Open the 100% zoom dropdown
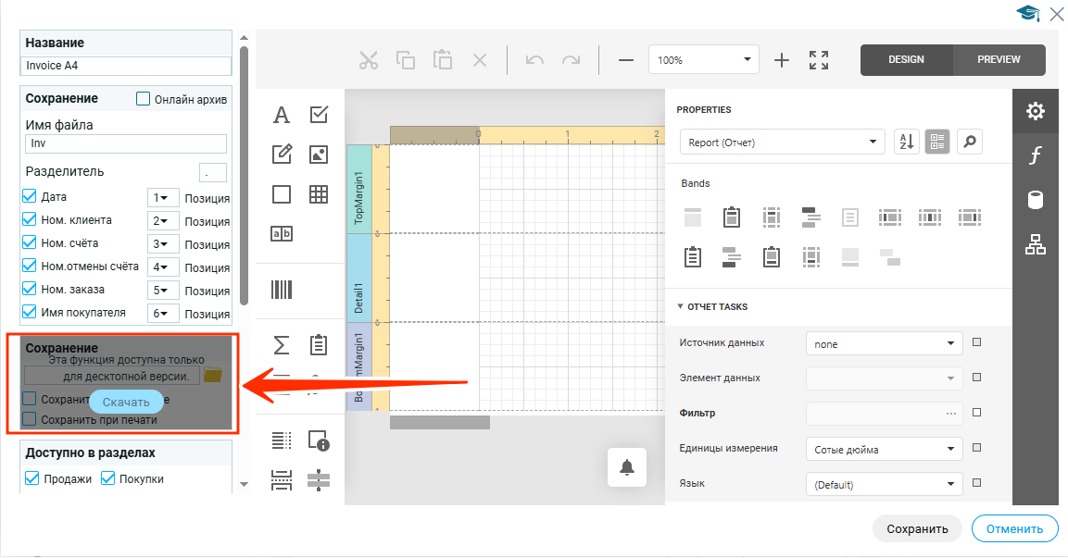The width and height of the screenshot is (1068, 558). pos(703,60)
